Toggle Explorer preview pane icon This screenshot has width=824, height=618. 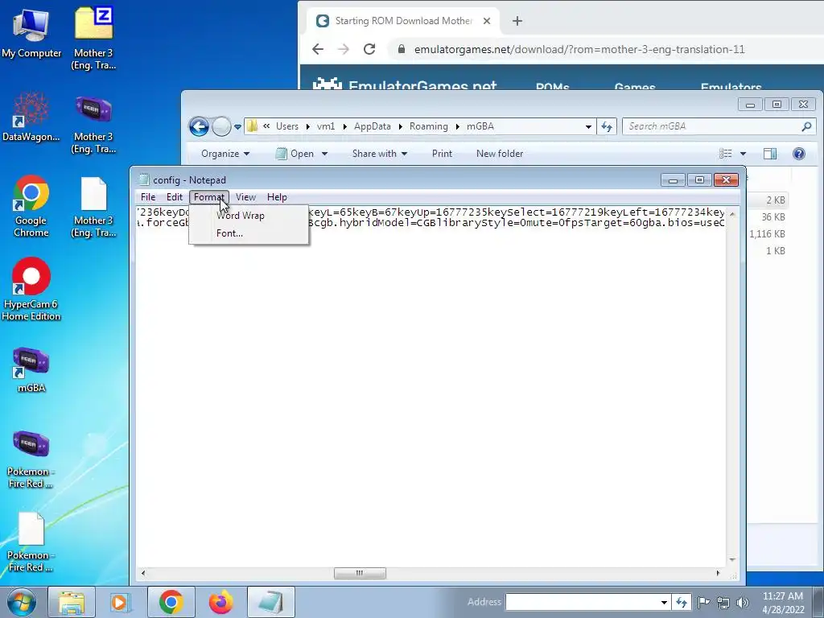pyautogui.click(x=770, y=154)
